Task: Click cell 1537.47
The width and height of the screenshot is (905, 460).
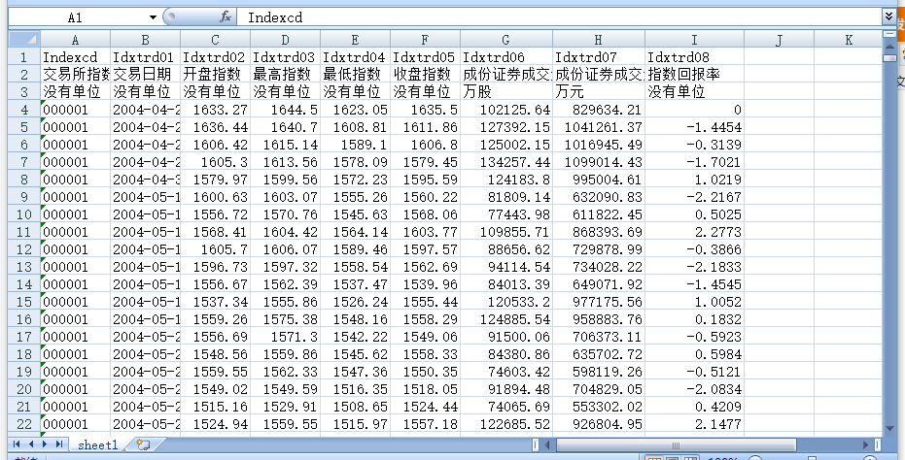Action: pos(356,284)
